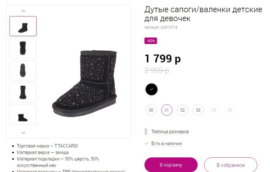The image size is (270, 172).
Task: Select size 32
Action: point(182,110)
